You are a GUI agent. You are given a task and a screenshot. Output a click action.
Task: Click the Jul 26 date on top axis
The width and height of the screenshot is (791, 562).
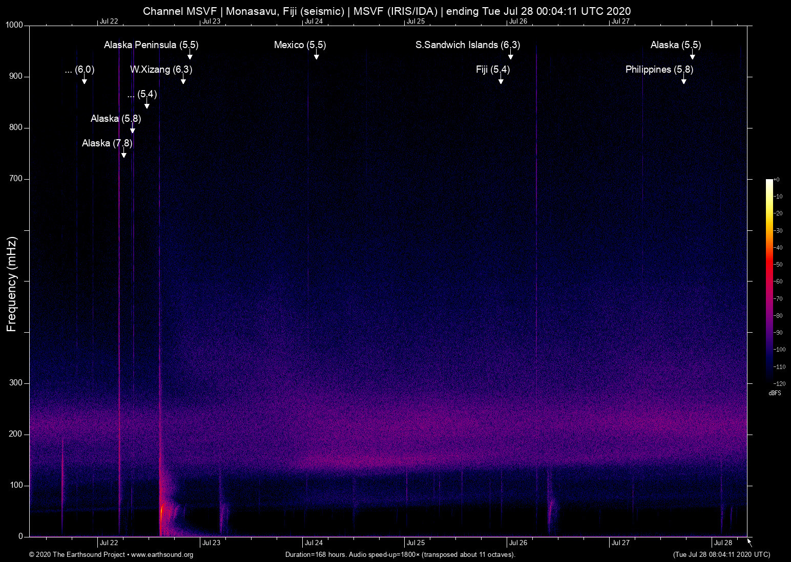[518, 21]
